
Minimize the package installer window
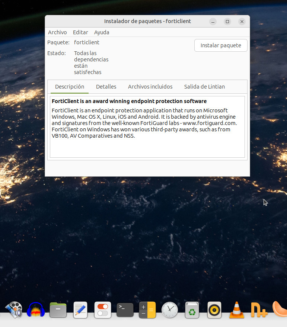tap(213, 22)
